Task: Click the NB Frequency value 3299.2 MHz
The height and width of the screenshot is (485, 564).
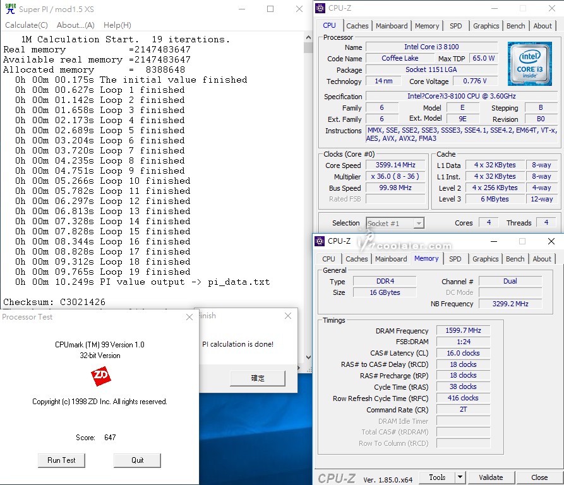Action: [510, 304]
